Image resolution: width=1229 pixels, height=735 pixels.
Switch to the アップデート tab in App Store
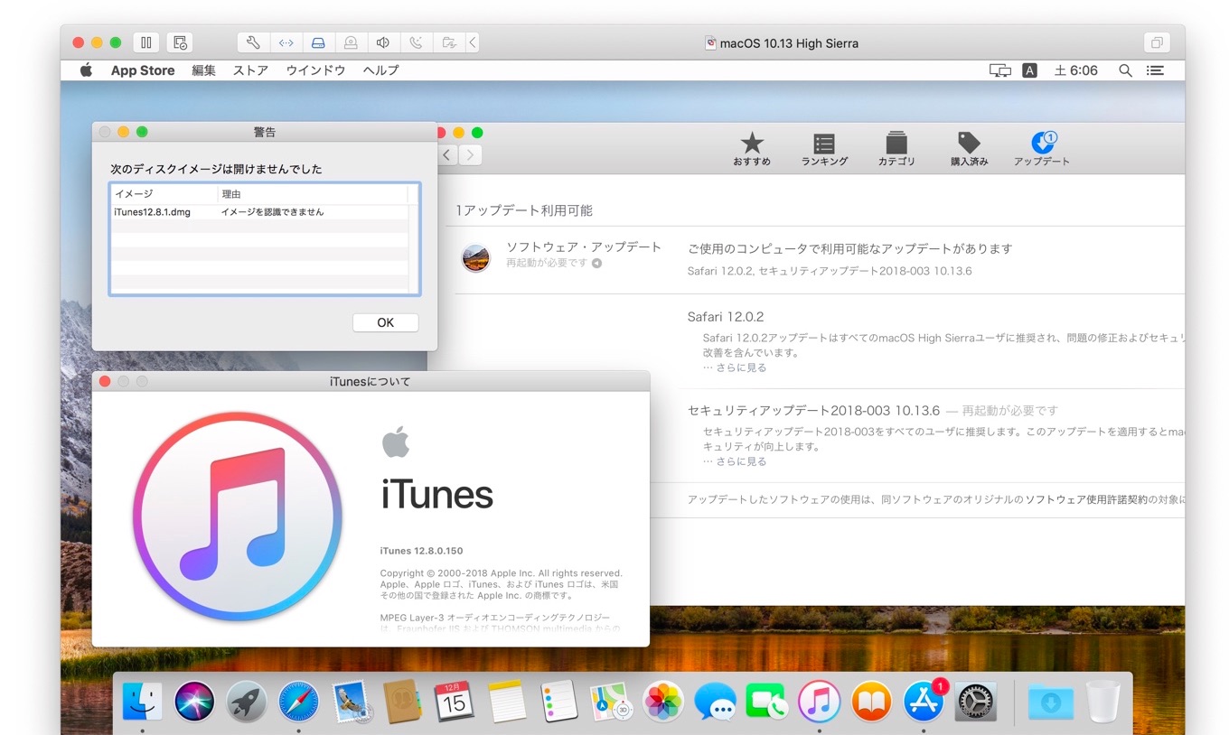(1041, 149)
